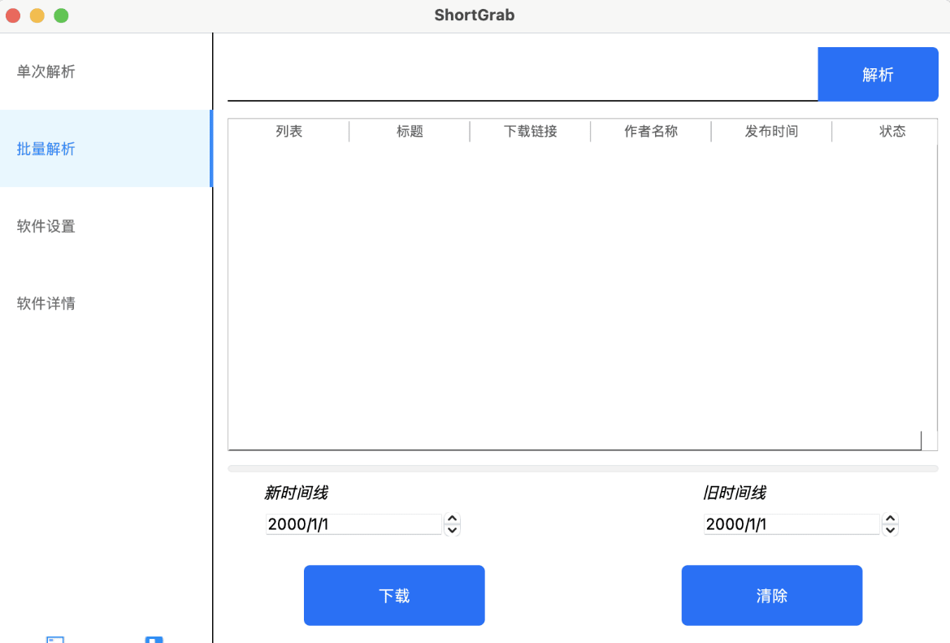Click the 清除 button
The width and height of the screenshot is (950, 643).
(771, 596)
